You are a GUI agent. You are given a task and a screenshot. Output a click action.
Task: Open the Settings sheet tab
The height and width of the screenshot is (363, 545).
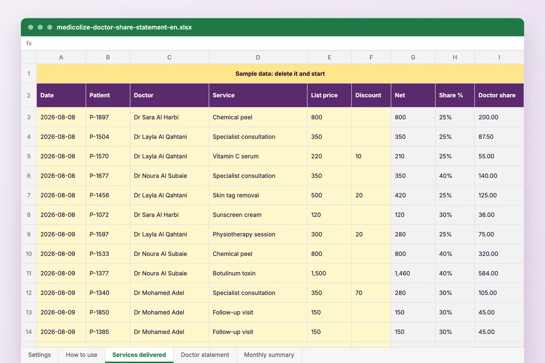(x=40, y=355)
